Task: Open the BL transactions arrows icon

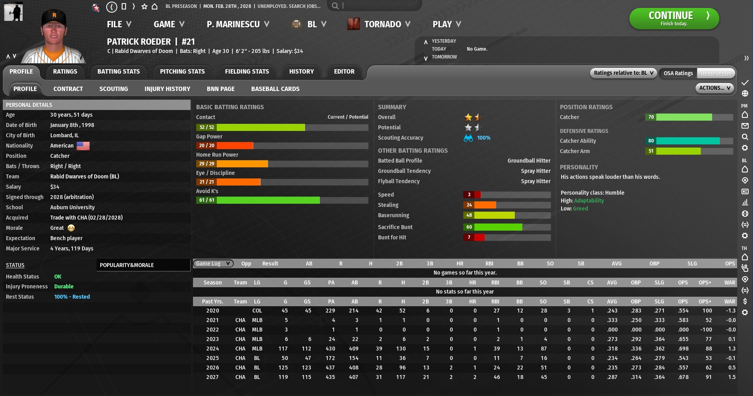Action: [x=745, y=225]
